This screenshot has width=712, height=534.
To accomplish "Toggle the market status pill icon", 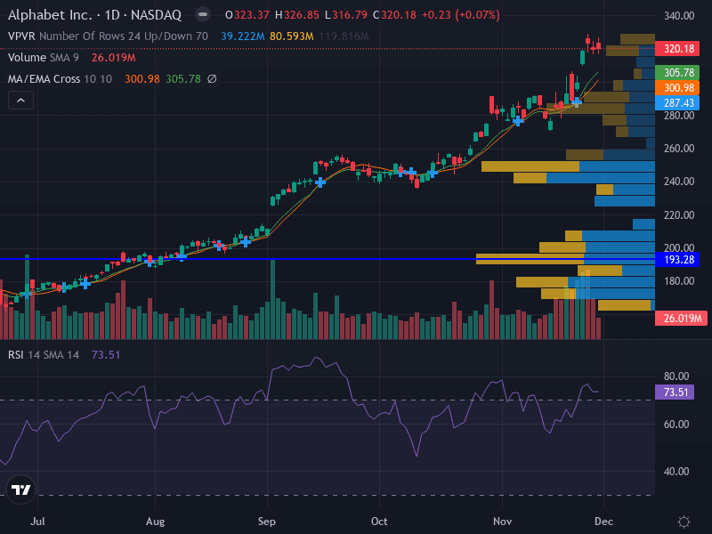I will click(x=203, y=15).
